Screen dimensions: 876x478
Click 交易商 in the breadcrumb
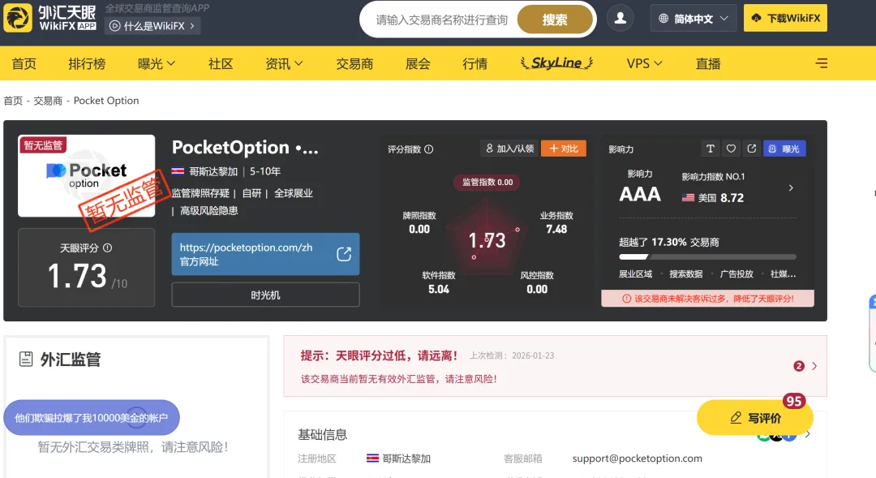[48, 101]
